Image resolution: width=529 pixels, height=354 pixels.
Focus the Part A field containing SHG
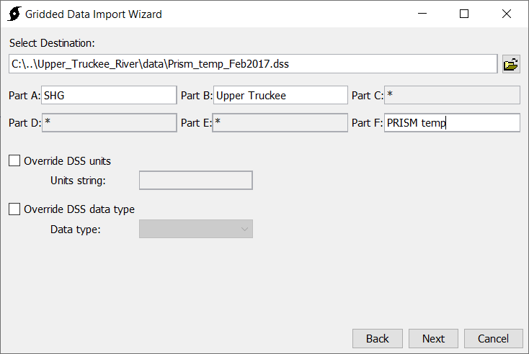pyautogui.click(x=109, y=95)
